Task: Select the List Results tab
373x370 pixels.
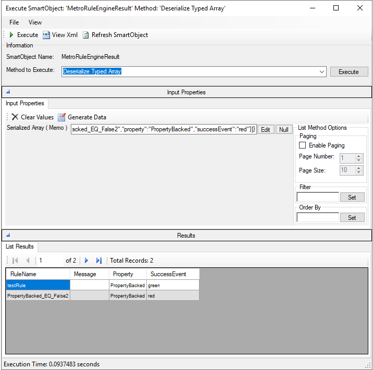Action: [20, 246]
